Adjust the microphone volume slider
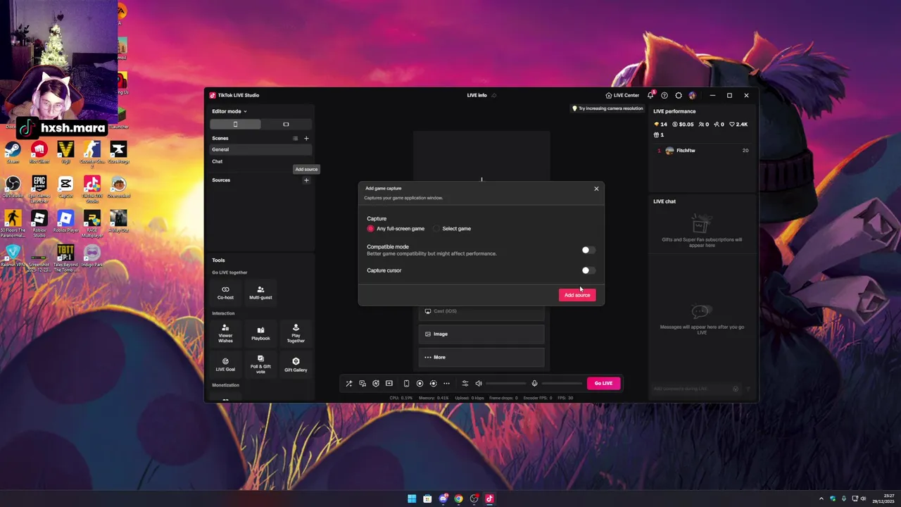901x507 pixels. (561, 383)
